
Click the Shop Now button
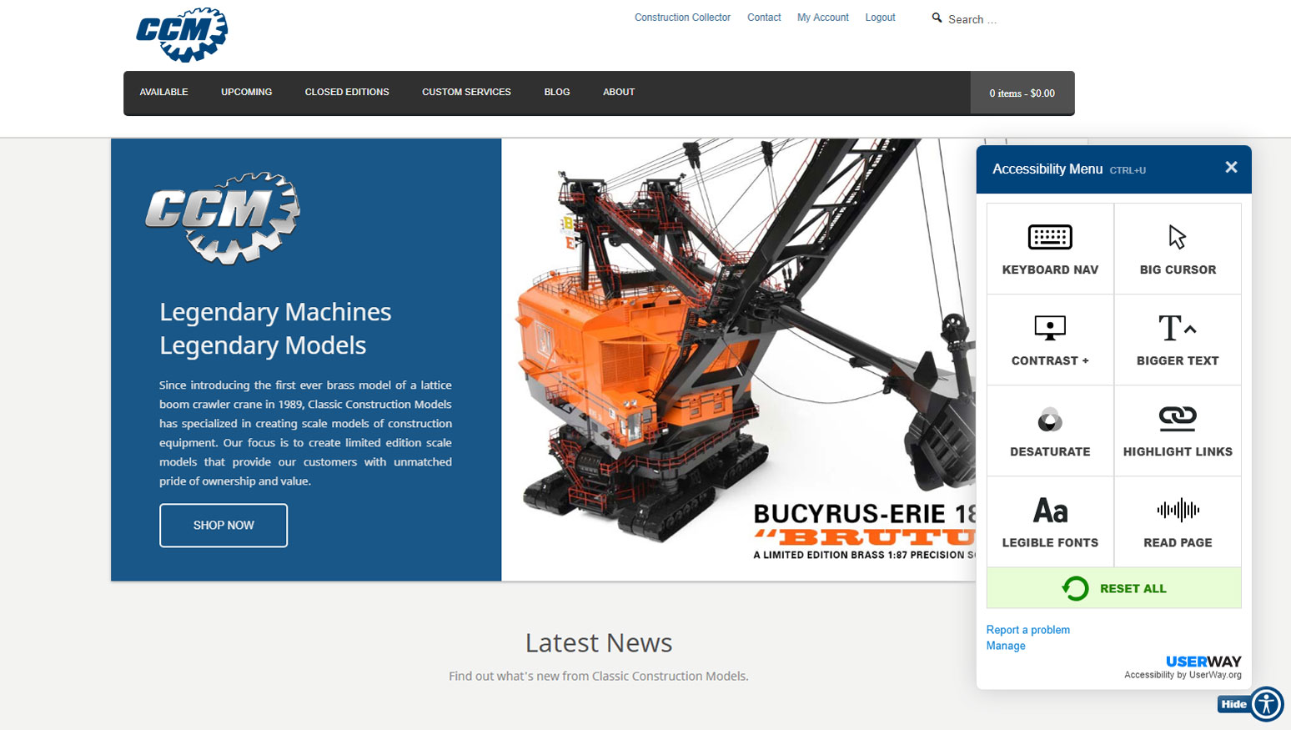pos(224,526)
